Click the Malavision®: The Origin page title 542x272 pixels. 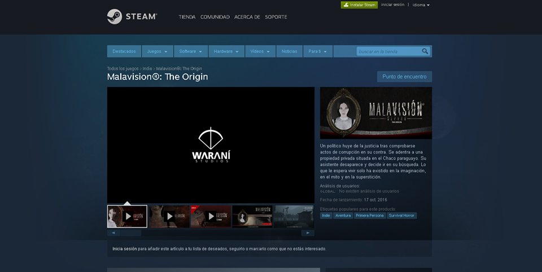[158, 77]
